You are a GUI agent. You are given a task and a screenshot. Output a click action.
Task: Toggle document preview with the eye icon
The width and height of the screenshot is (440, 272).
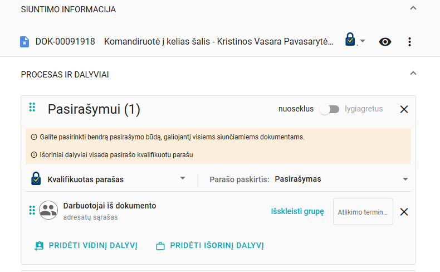click(x=385, y=42)
